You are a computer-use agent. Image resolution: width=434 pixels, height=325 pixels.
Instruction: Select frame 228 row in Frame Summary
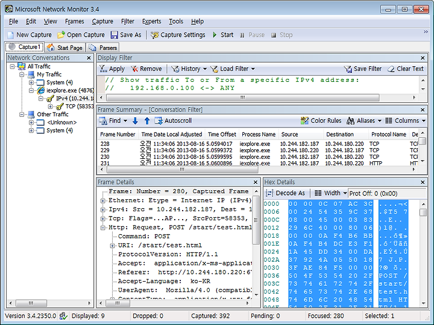point(257,144)
